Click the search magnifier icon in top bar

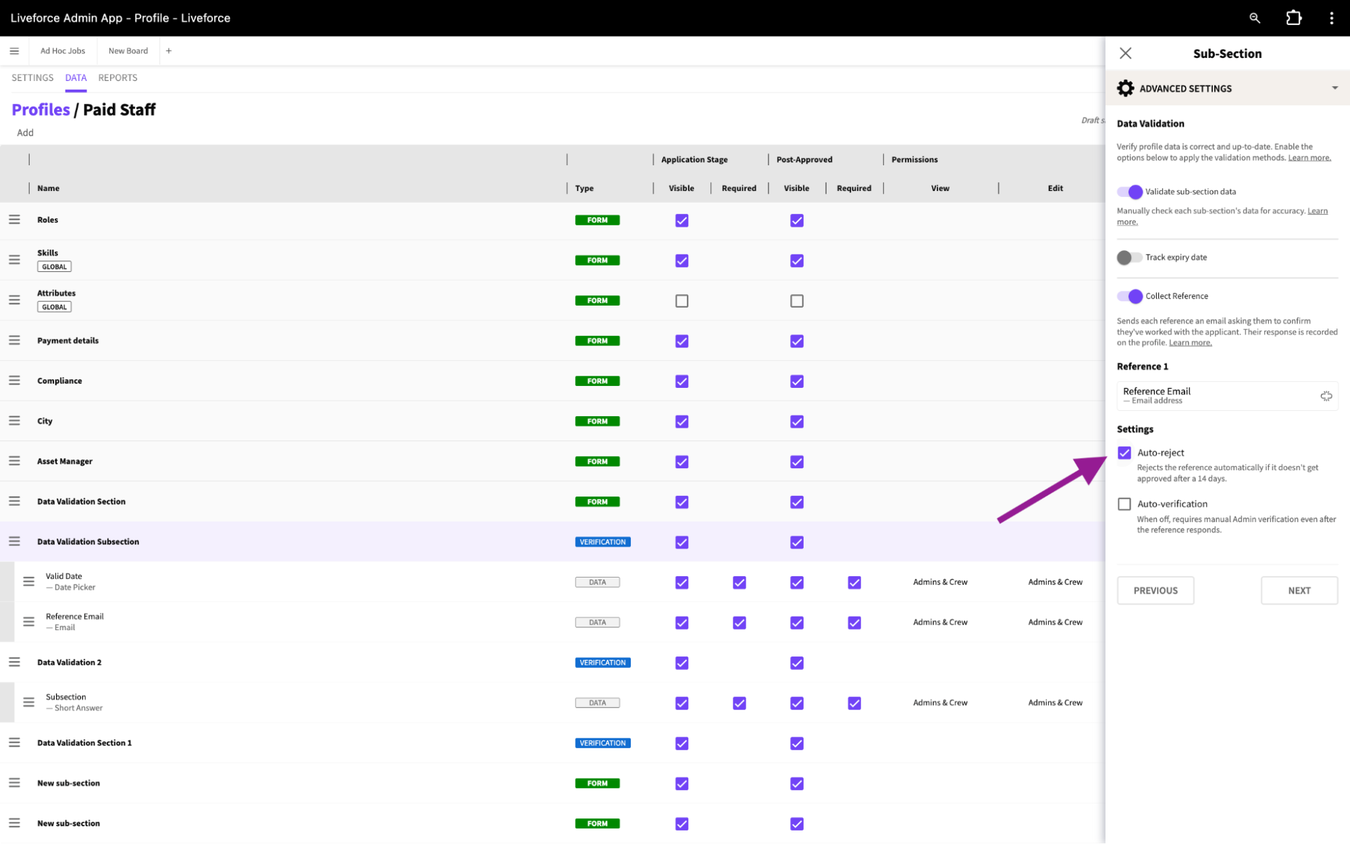1254,18
